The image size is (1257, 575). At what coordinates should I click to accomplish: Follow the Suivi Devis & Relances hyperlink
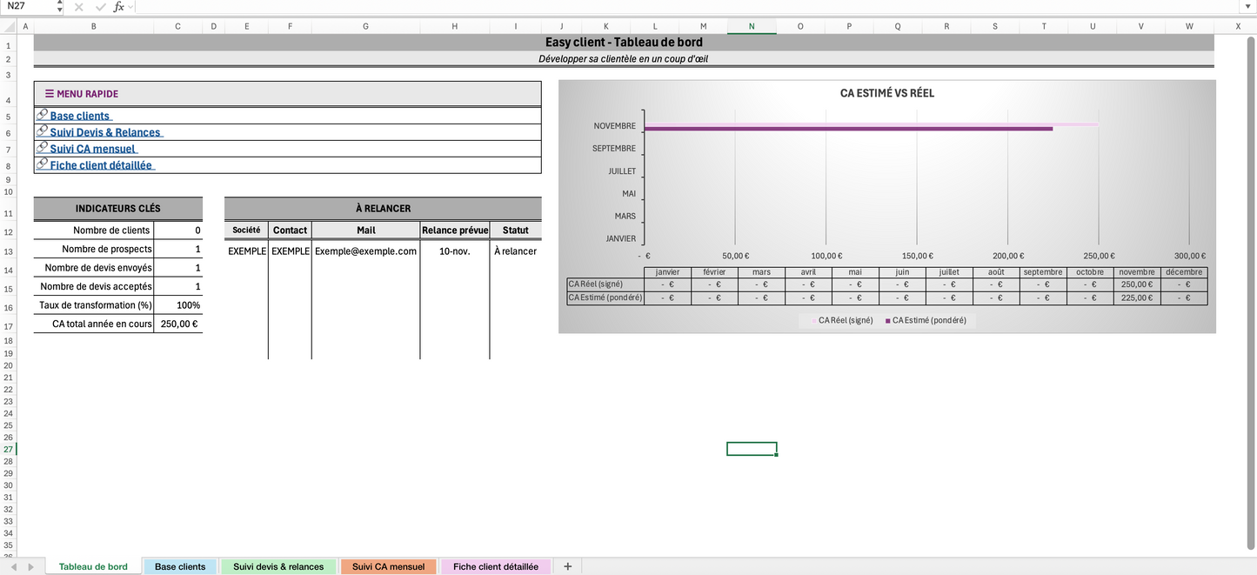coord(105,131)
